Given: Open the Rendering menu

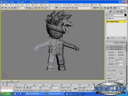Looking at the screenshot, I should (78, 5).
